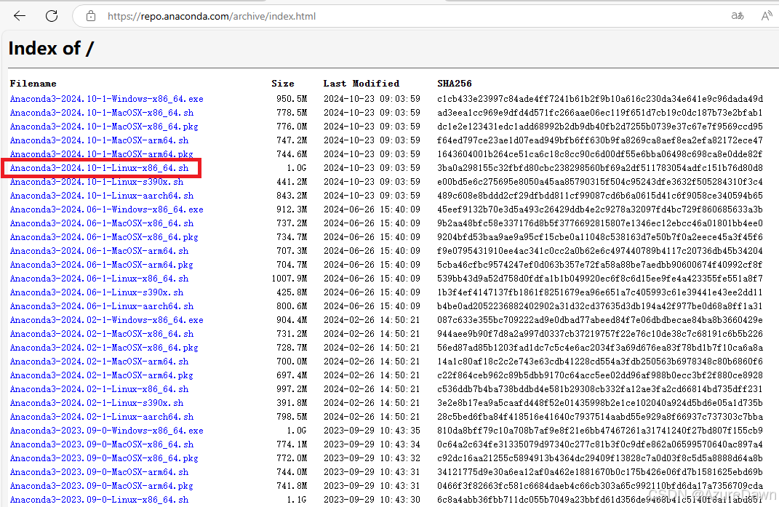This screenshot has width=779, height=507.
Task: Select the 1007.9M size value
Action: click(289, 279)
